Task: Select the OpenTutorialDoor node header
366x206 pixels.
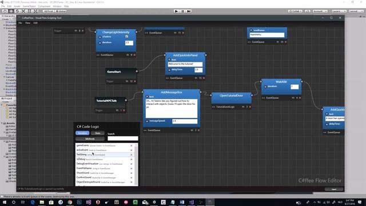Action: coord(231,96)
